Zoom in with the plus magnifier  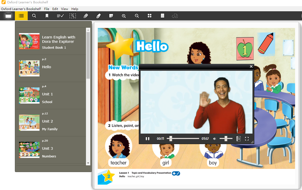click(124, 16)
